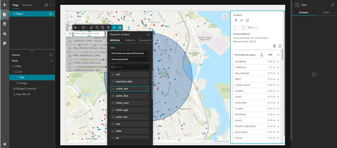Screen dimensions: 337x148
Task: Open the Insert widget plus panel
Action: click(4, 5)
